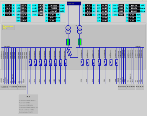This screenshot has height=116, width=147.
Task: Open the 3LS status panel
Action: click(x=28, y=104)
